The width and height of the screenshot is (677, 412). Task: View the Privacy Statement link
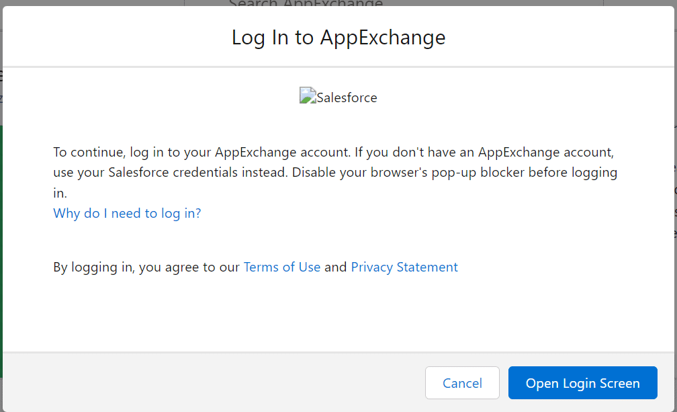click(x=404, y=267)
